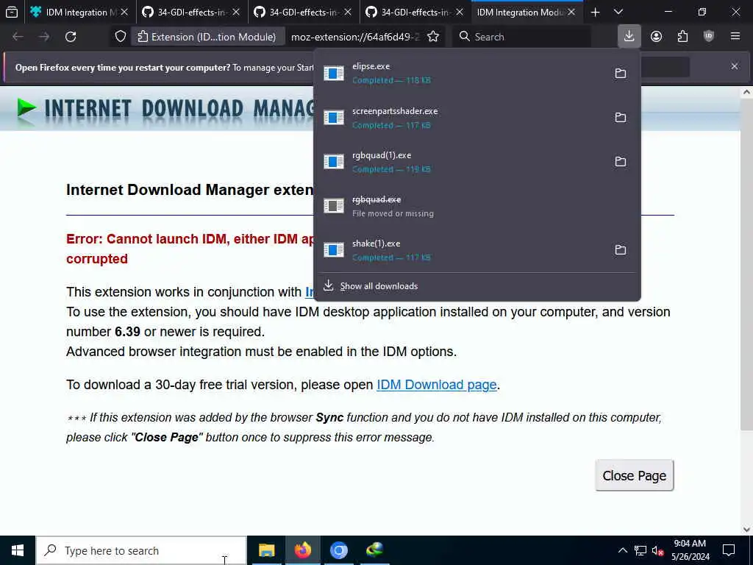Open screenpartsshader.exe file icon
Image resolution: width=753 pixels, height=565 pixels.
[334, 117]
